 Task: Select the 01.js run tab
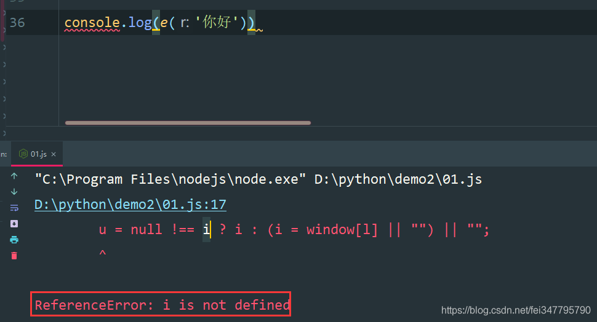coord(37,154)
